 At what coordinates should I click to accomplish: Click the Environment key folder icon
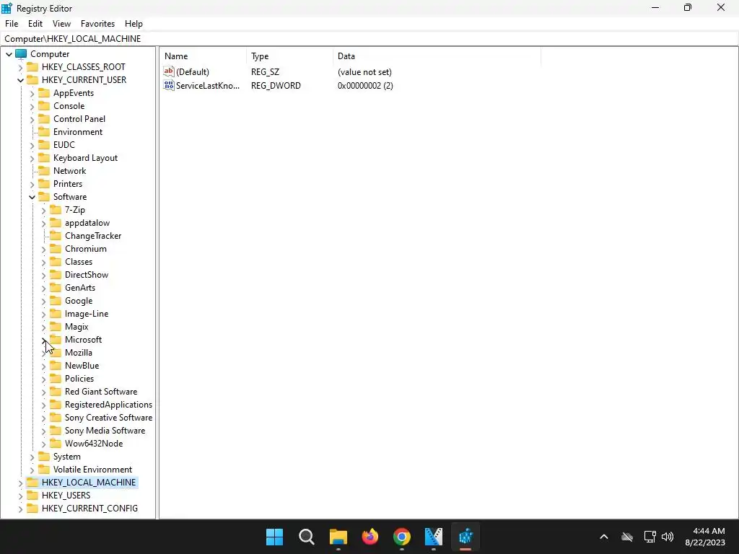(44, 132)
